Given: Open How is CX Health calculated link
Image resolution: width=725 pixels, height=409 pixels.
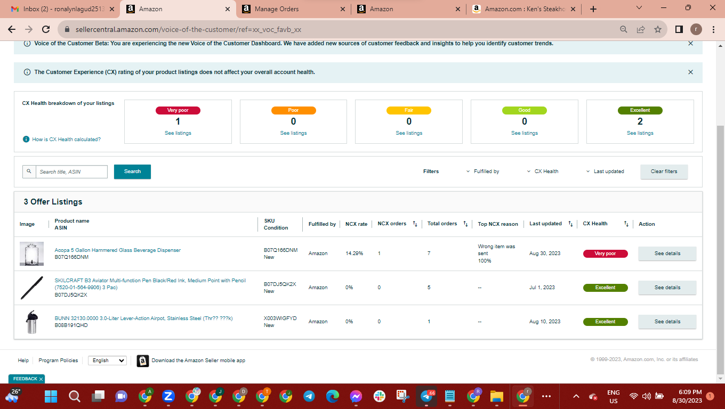Looking at the screenshot, I should tap(66, 140).
